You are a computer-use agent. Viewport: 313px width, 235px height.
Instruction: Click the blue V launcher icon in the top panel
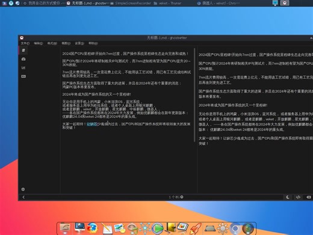tap(11, 3)
